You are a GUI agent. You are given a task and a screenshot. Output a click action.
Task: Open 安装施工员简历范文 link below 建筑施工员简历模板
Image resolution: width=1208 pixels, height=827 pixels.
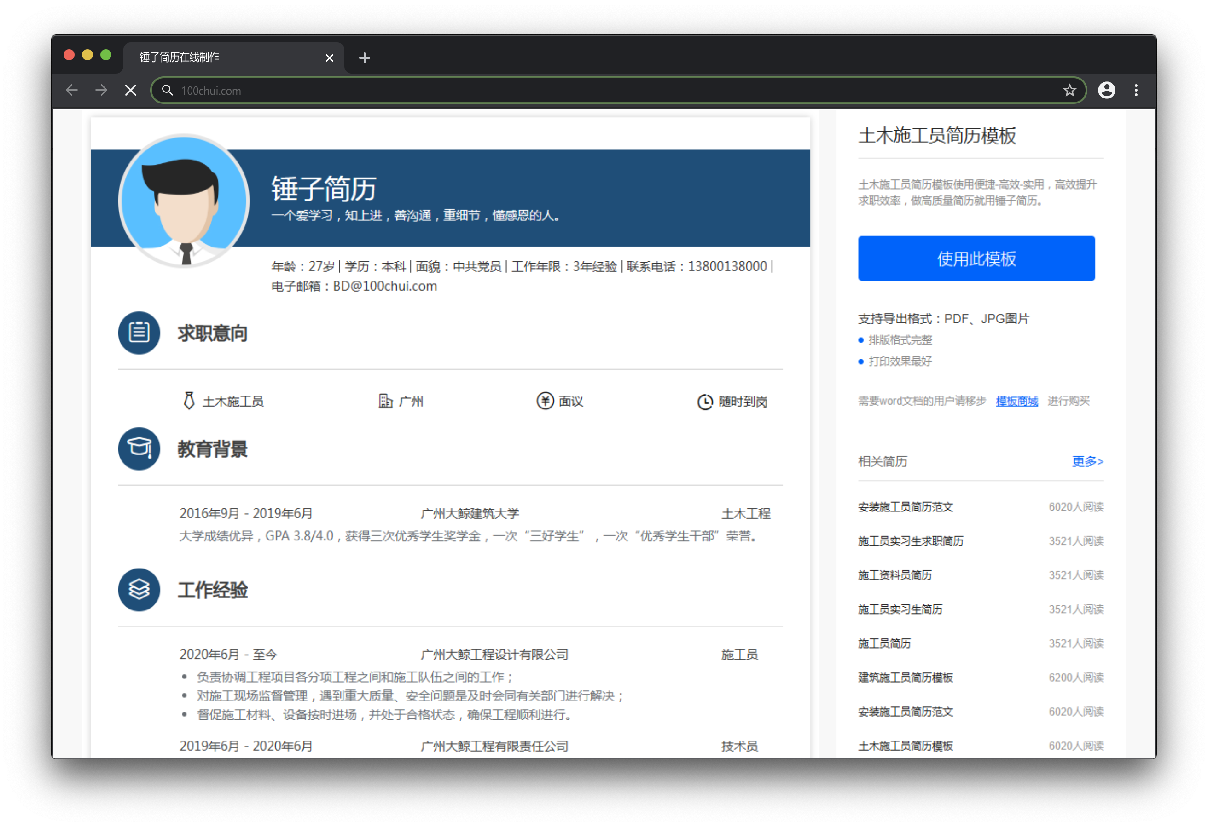click(906, 712)
